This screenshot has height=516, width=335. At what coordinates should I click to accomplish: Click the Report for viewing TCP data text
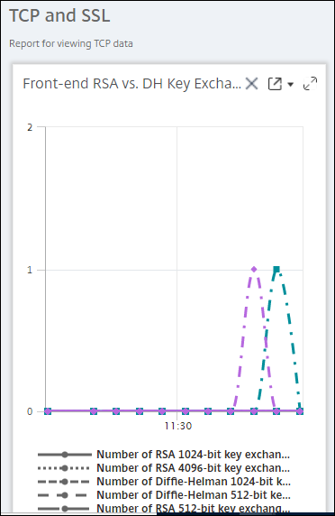[x=71, y=43]
